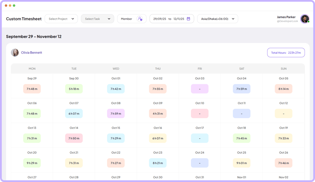Open Oct 06 entry 7h 48m
This screenshot has height=182, width=315.
coord(32,113)
